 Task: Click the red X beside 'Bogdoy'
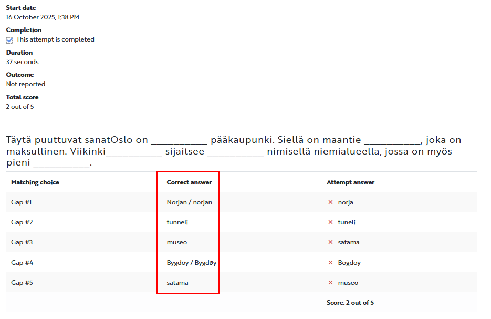[330, 263]
